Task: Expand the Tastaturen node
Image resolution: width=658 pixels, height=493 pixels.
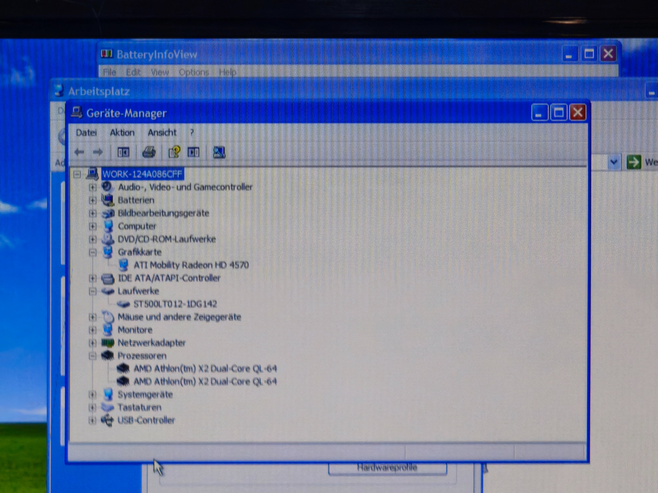Action: (93, 408)
